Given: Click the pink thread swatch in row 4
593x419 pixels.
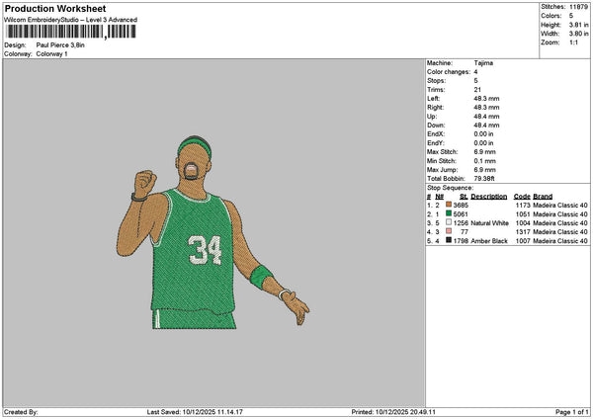Looking at the screenshot, I should [x=449, y=231].
